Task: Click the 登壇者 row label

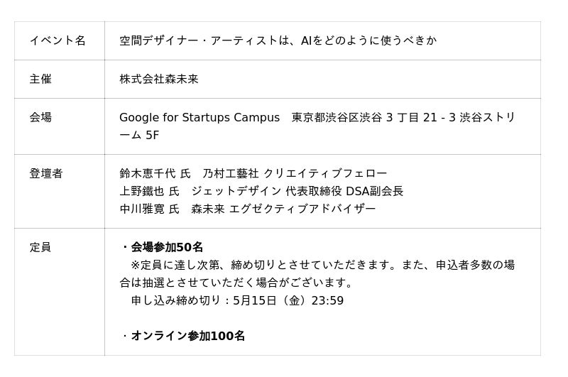Action: [x=46, y=173]
